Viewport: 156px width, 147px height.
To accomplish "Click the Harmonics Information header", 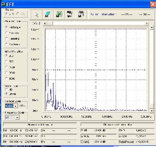I will [40, 125].
